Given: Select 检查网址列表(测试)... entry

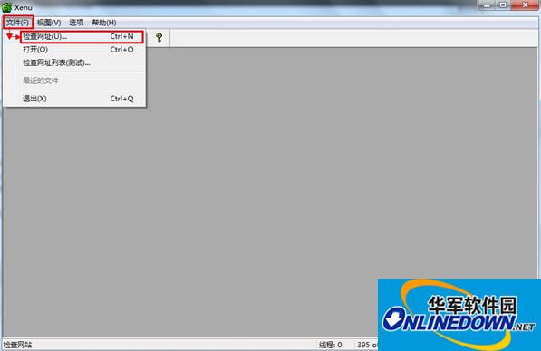Looking at the screenshot, I should click(x=82, y=62).
